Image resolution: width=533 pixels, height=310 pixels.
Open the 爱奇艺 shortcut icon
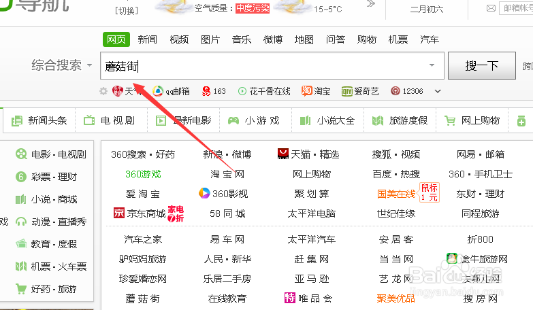pos(347,91)
